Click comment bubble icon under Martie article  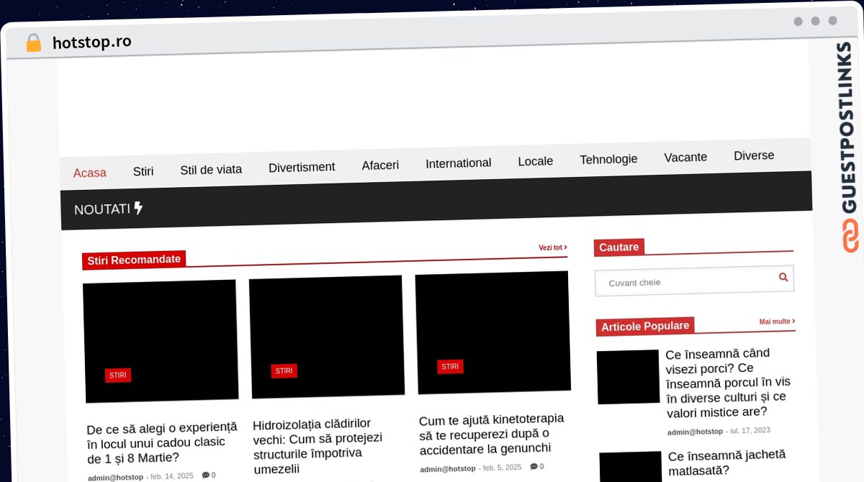(x=205, y=475)
